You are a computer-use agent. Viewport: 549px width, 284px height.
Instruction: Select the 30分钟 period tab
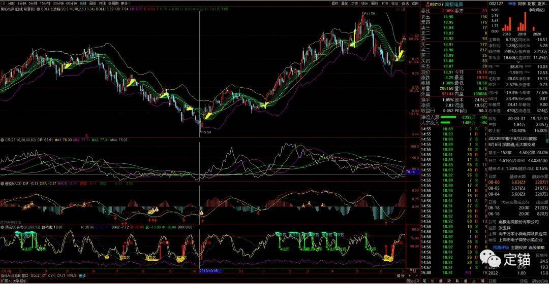tap(58, 3)
